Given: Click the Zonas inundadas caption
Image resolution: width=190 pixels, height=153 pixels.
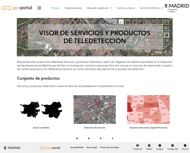Looking at the screenshot, I should point(41,128).
